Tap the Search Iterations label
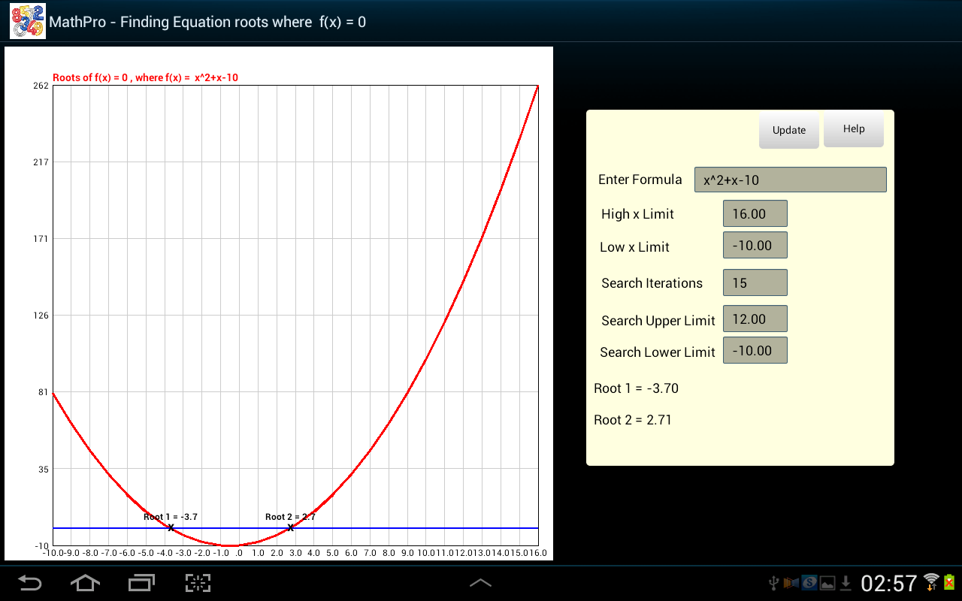Image resolution: width=962 pixels, height=601 pixels. click(x=652, y=283)
